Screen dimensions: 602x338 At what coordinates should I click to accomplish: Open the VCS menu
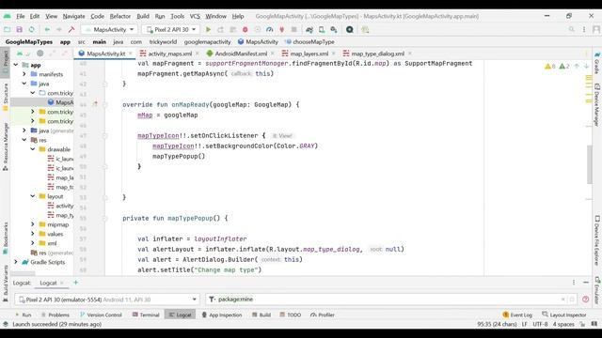pyautogui.click(x=195, y=16)
